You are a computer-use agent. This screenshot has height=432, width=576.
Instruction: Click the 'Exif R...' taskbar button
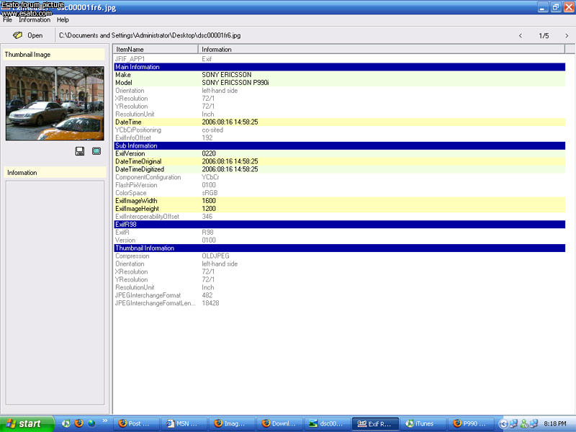coord(375,423)
